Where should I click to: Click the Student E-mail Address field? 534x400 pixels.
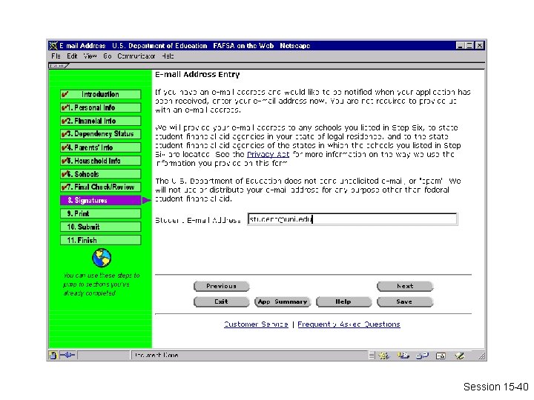coord(352,219)
